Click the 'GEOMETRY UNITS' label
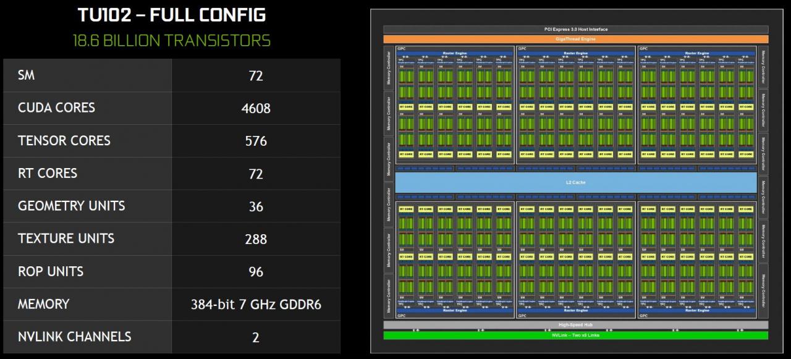 pos(72,206)
